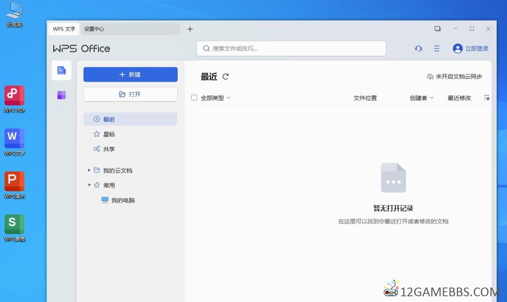Image resolution: width=507 pixels, height=302 pixels.
Task: Click the 文件位置 column header
Action: (x=365, y=98)
